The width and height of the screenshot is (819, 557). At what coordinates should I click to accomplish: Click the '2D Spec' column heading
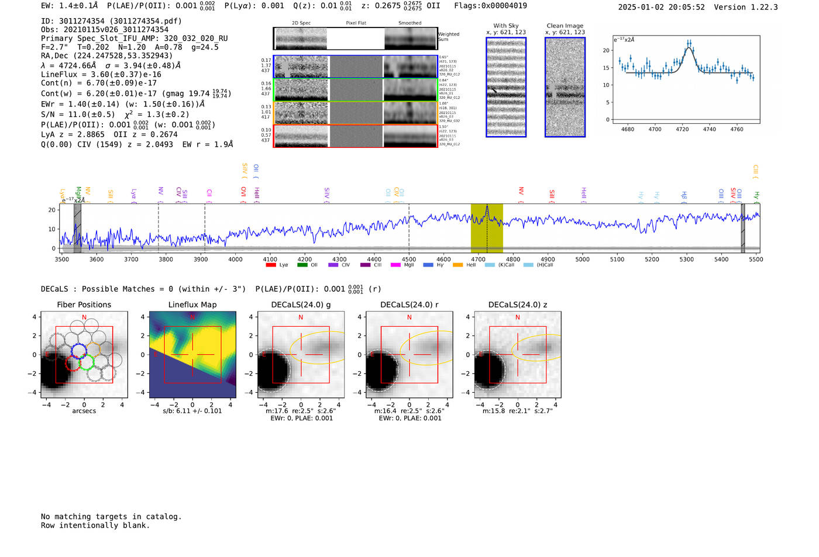[301, 23]
